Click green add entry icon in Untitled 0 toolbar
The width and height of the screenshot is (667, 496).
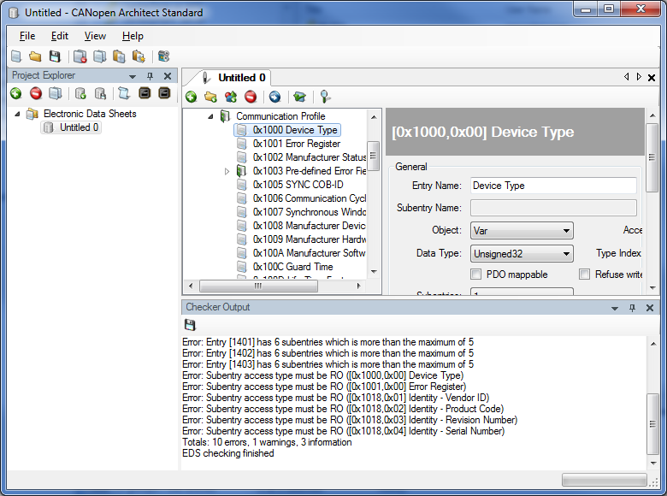pyautogui.click(x=191, y=97)
